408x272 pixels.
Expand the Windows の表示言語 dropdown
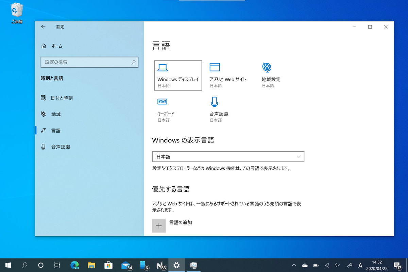pos(228,157)
